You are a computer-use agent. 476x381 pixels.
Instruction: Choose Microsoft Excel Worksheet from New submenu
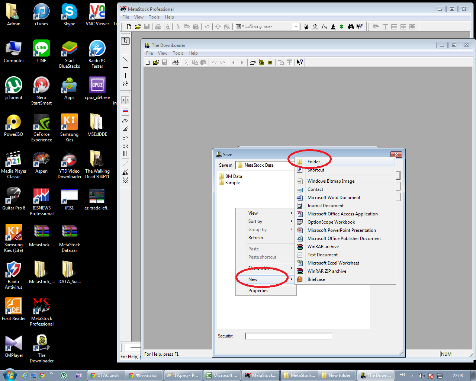point(345,263)
